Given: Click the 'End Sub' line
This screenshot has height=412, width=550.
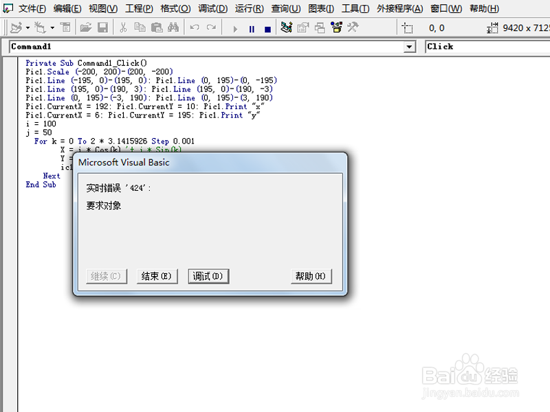Looking at the screenshot, I should (x=41, y=185).
